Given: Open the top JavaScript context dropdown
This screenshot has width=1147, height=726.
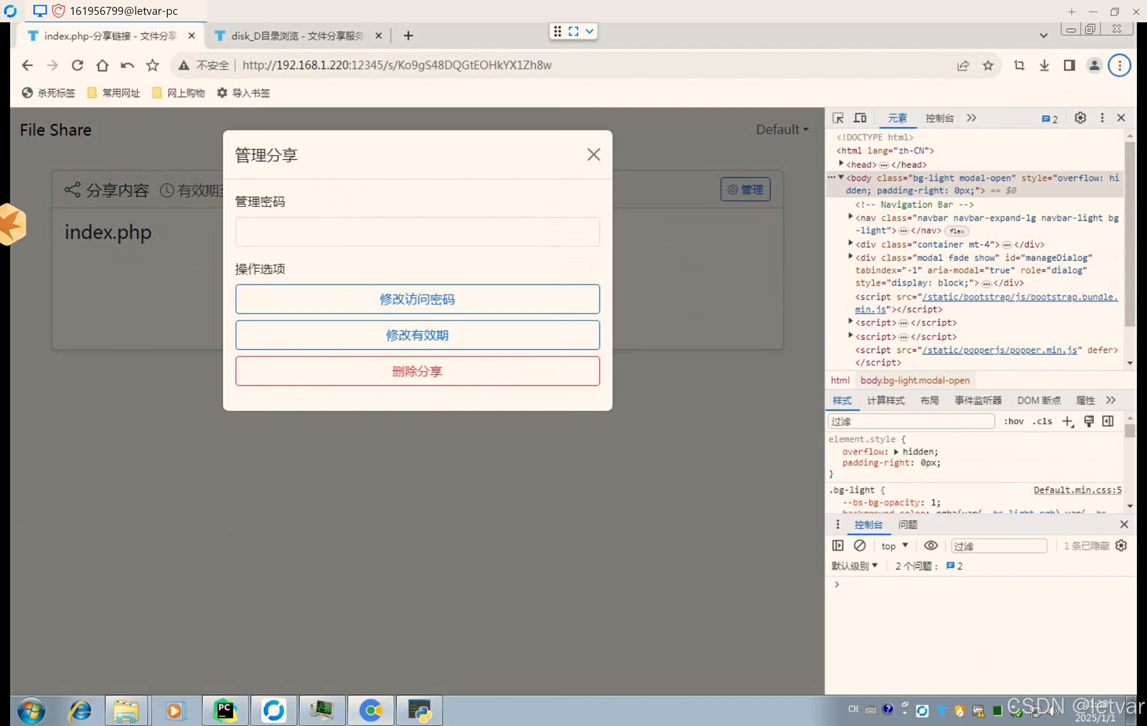Looking at the screenshot, I should 895,546.
